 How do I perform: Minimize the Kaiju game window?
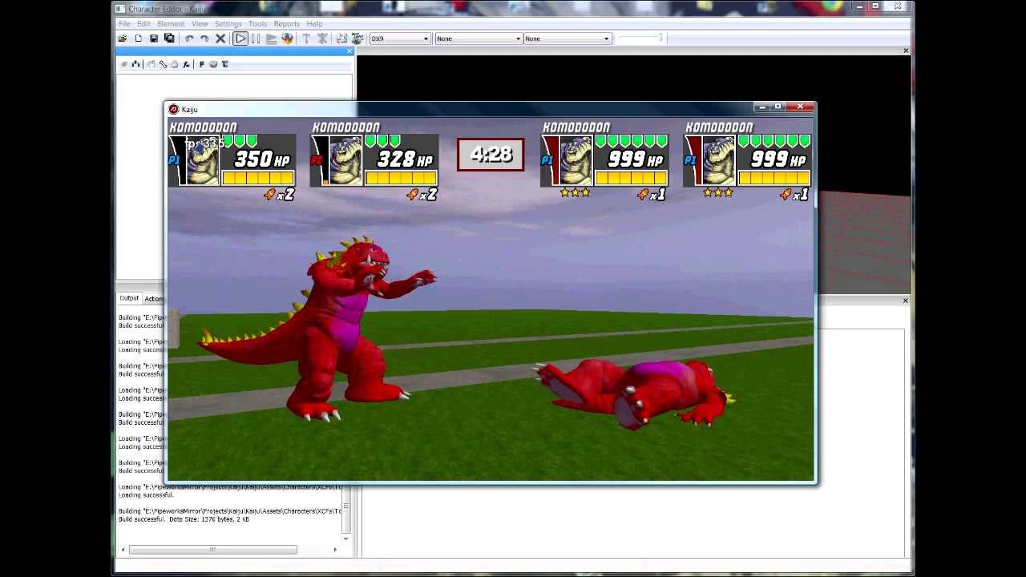pyautogui.click(x=762, y=107)
